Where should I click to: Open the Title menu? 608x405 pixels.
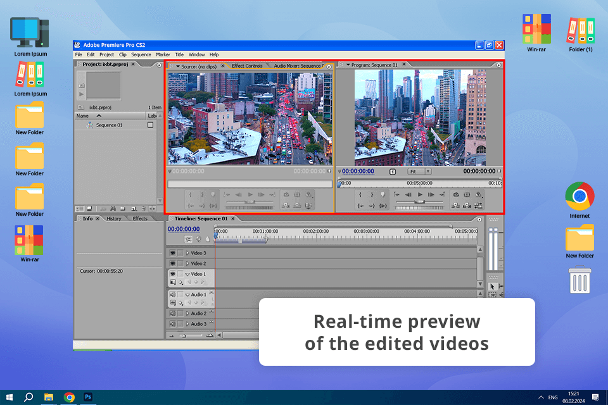click(x=179, y=54)
